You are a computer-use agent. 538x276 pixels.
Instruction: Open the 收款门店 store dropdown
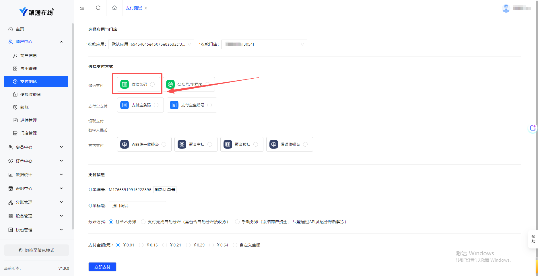click(x=264, y=44)
